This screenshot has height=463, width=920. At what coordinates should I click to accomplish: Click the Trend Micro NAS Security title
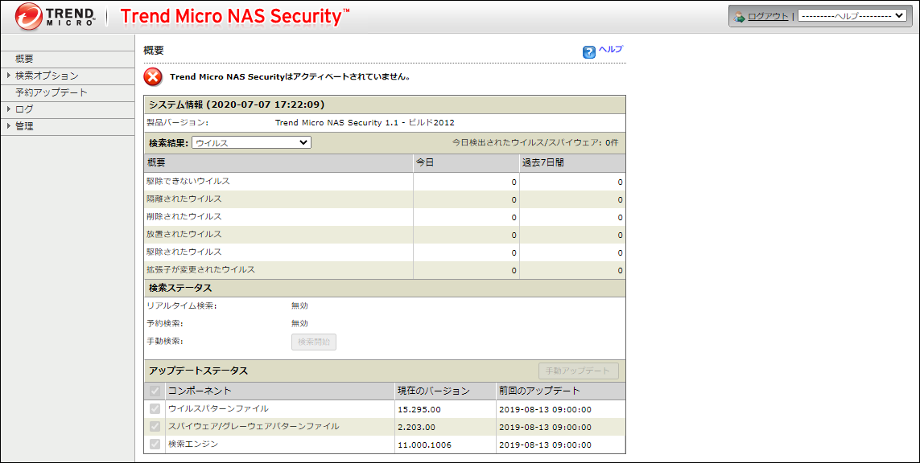click(235, 16)
